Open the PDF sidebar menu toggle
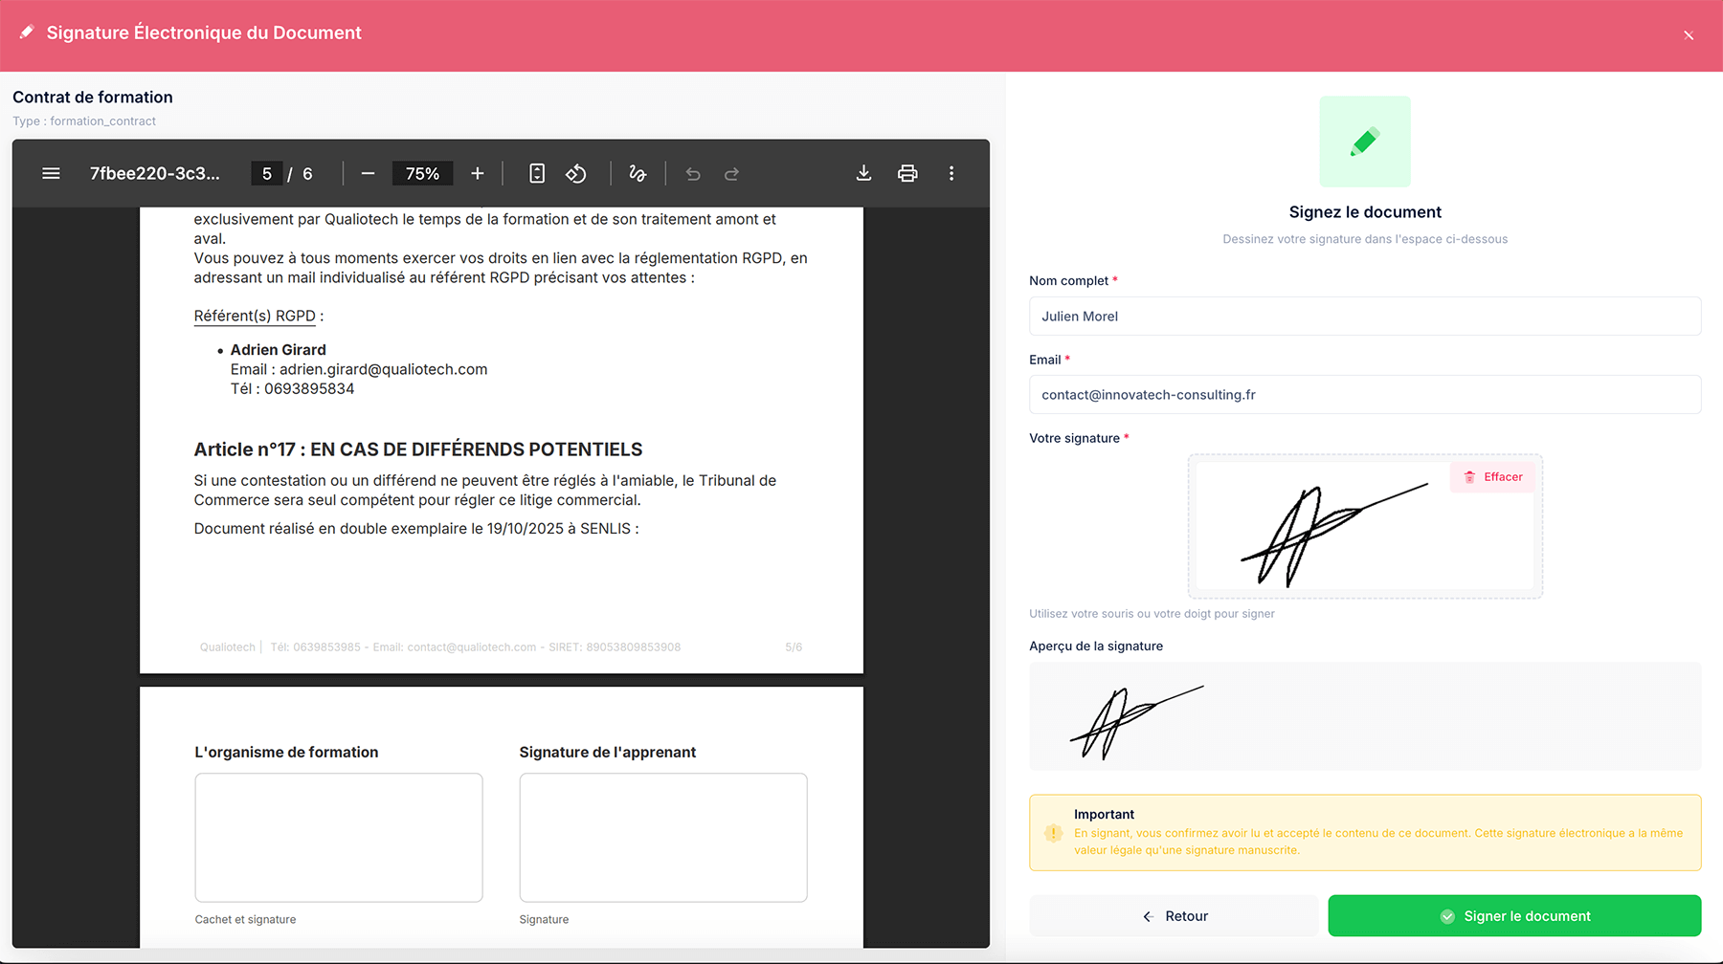The width and height of the screenshot is (1723, 964). (51, 173)
